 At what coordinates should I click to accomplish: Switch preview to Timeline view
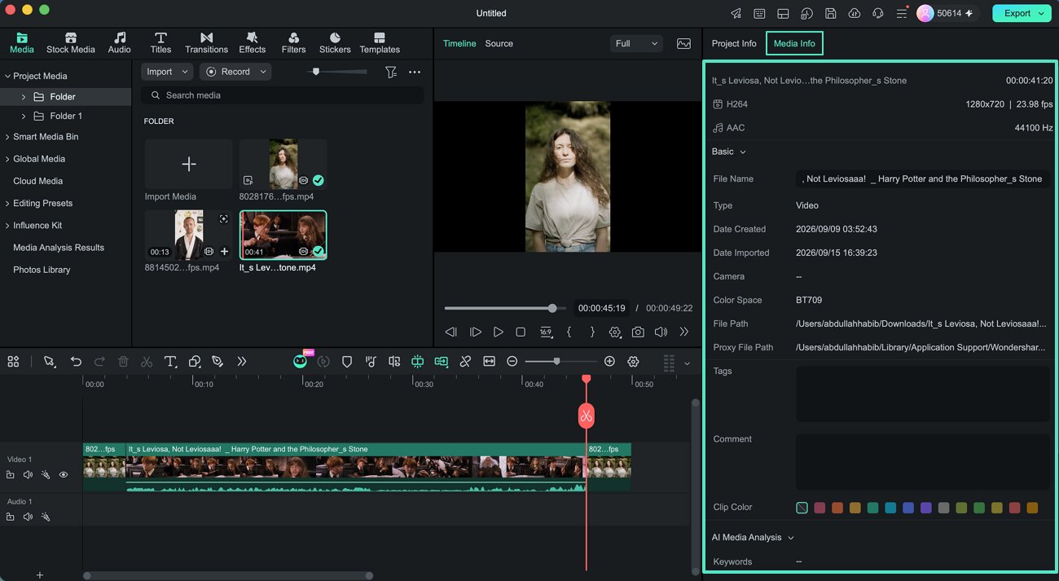[x=459, y=43]
